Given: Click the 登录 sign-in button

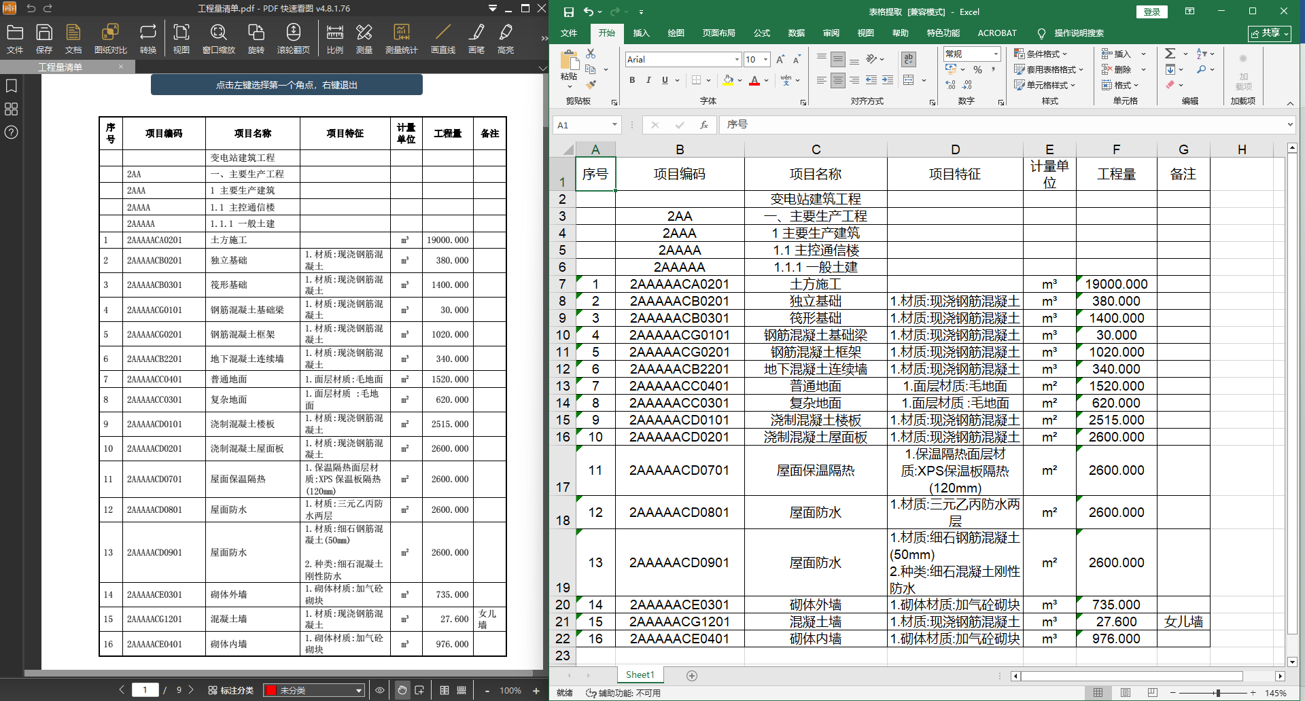Looking at the screenshot, I should [x=1151, y=12].
